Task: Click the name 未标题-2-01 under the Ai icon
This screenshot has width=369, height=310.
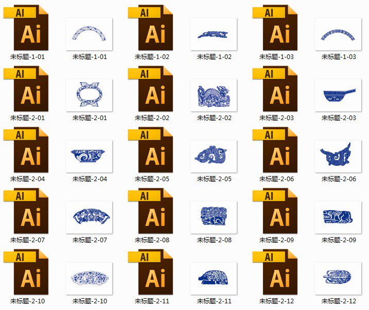Action: tap(27, 118)
